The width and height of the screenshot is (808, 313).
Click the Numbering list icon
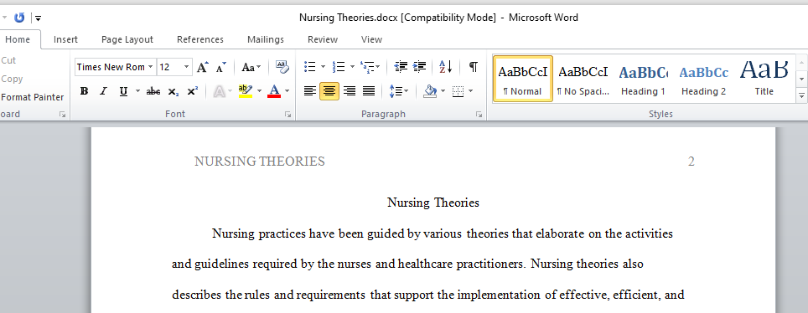pos(339,67)
